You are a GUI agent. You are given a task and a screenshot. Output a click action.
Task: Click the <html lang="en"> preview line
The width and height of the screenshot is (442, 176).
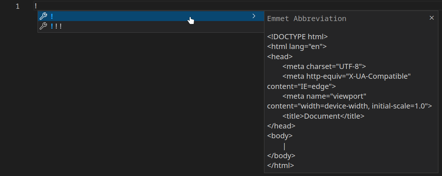point(297,46)
